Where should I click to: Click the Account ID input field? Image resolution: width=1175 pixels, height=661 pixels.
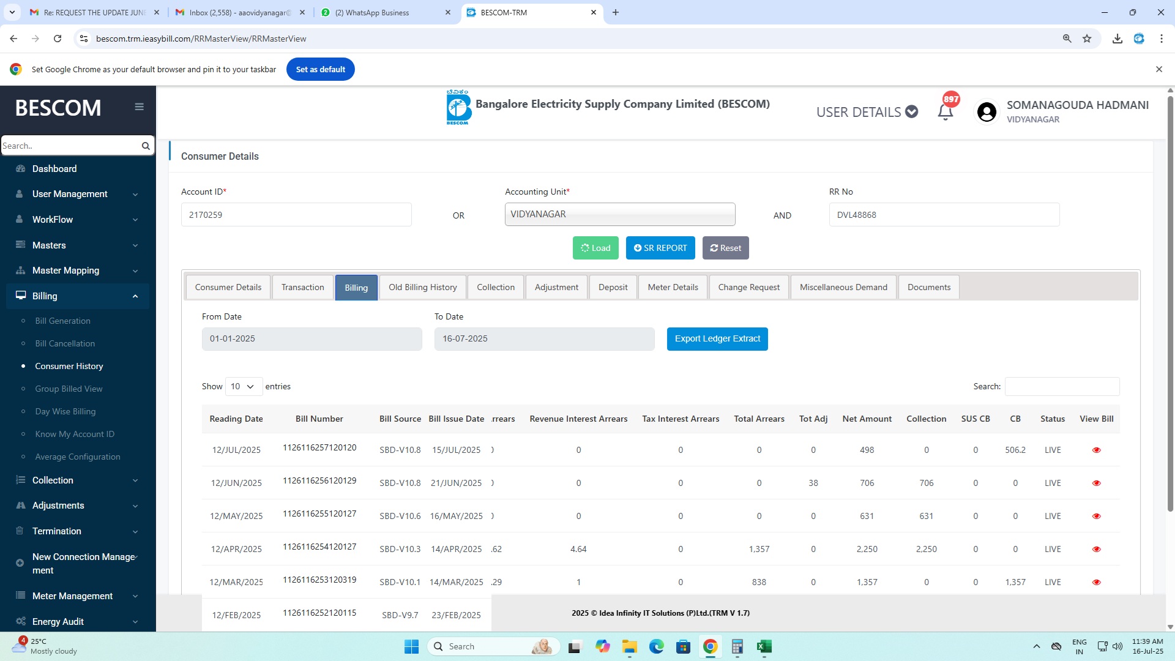pyautogui.click(x=296, y=215)
